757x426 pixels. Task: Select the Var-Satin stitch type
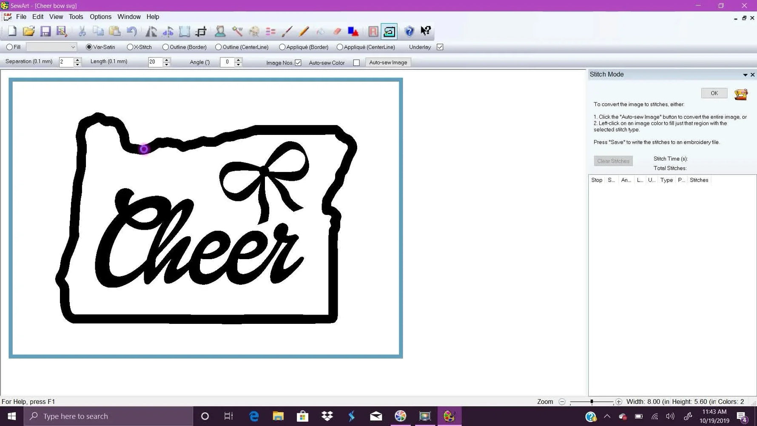tap(88, 47)
